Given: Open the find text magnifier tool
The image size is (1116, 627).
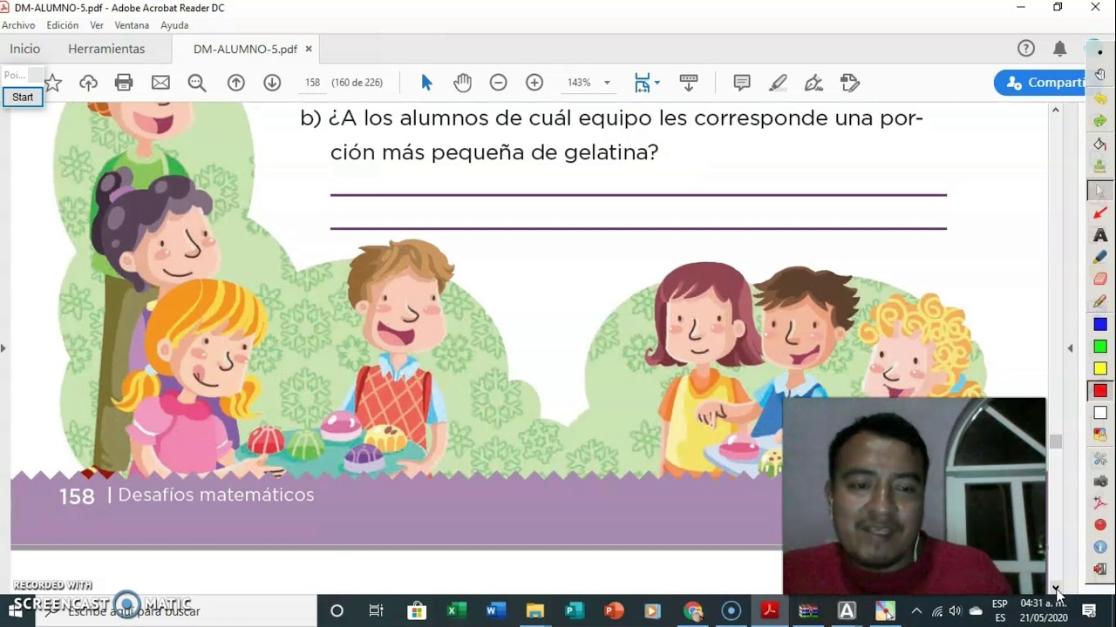Looking at the screenshot, I should point(197,83).
